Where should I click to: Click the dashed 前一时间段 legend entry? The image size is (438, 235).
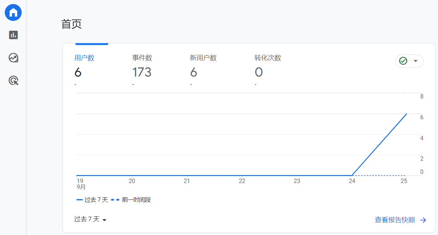point(131,200)
